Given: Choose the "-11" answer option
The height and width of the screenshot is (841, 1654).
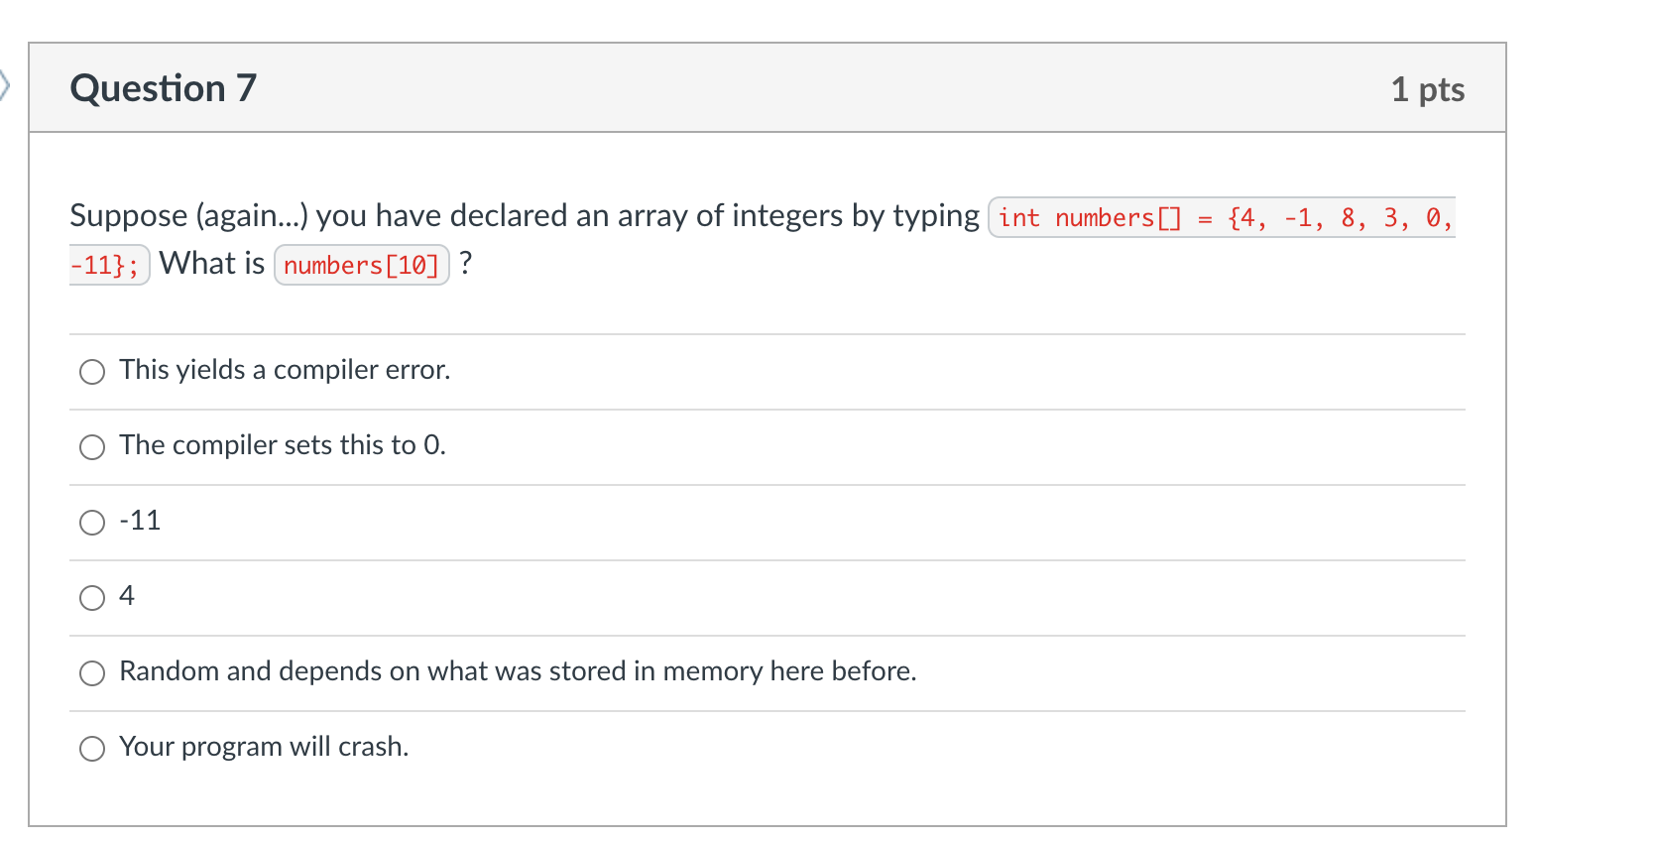Looking at the screenshot, I should click(x=91, y=523).
